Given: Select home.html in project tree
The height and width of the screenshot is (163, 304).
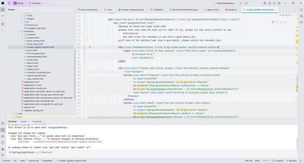Looking at the screenshot, I should pos(31,60).
